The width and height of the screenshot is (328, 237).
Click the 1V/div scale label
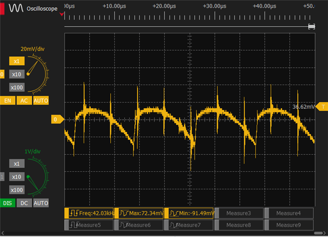(x=32, y=151)
